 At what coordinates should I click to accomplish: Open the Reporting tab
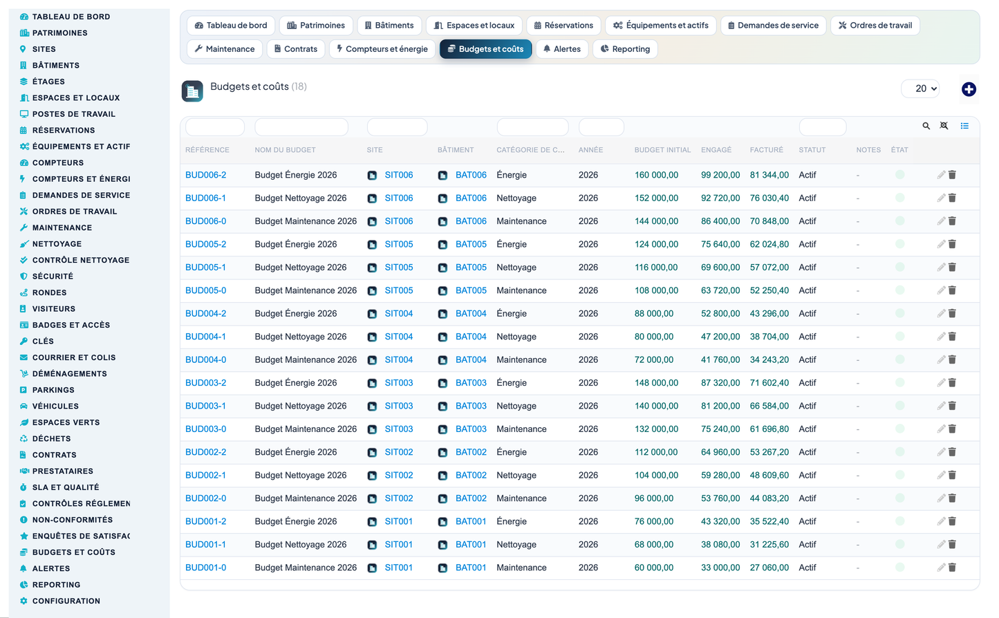tap(625, 49)
